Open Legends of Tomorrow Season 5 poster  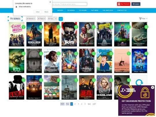(69, 61)
